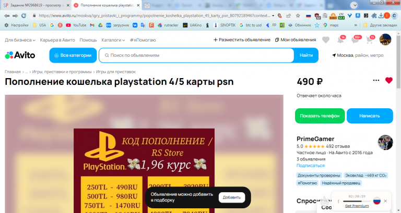Screen dimensions: 401x213
Task: Open Другие закладки folder
Action: pos(380,25)
